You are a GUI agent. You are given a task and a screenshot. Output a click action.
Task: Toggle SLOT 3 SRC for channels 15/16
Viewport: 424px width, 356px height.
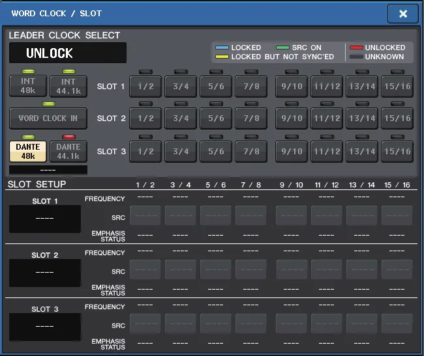[397, 323]
